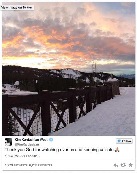Image resolution: width=137 pixels, height=173 pixels.
Task: Follow Kim Kardashian West
Action: pos(124,141)
